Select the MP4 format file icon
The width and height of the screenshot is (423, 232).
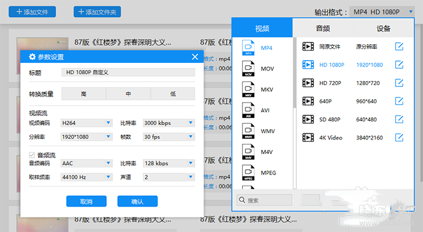(x=248, y=48)
